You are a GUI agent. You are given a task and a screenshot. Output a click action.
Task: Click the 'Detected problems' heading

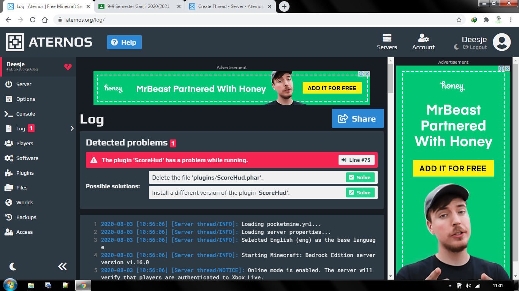127,142
